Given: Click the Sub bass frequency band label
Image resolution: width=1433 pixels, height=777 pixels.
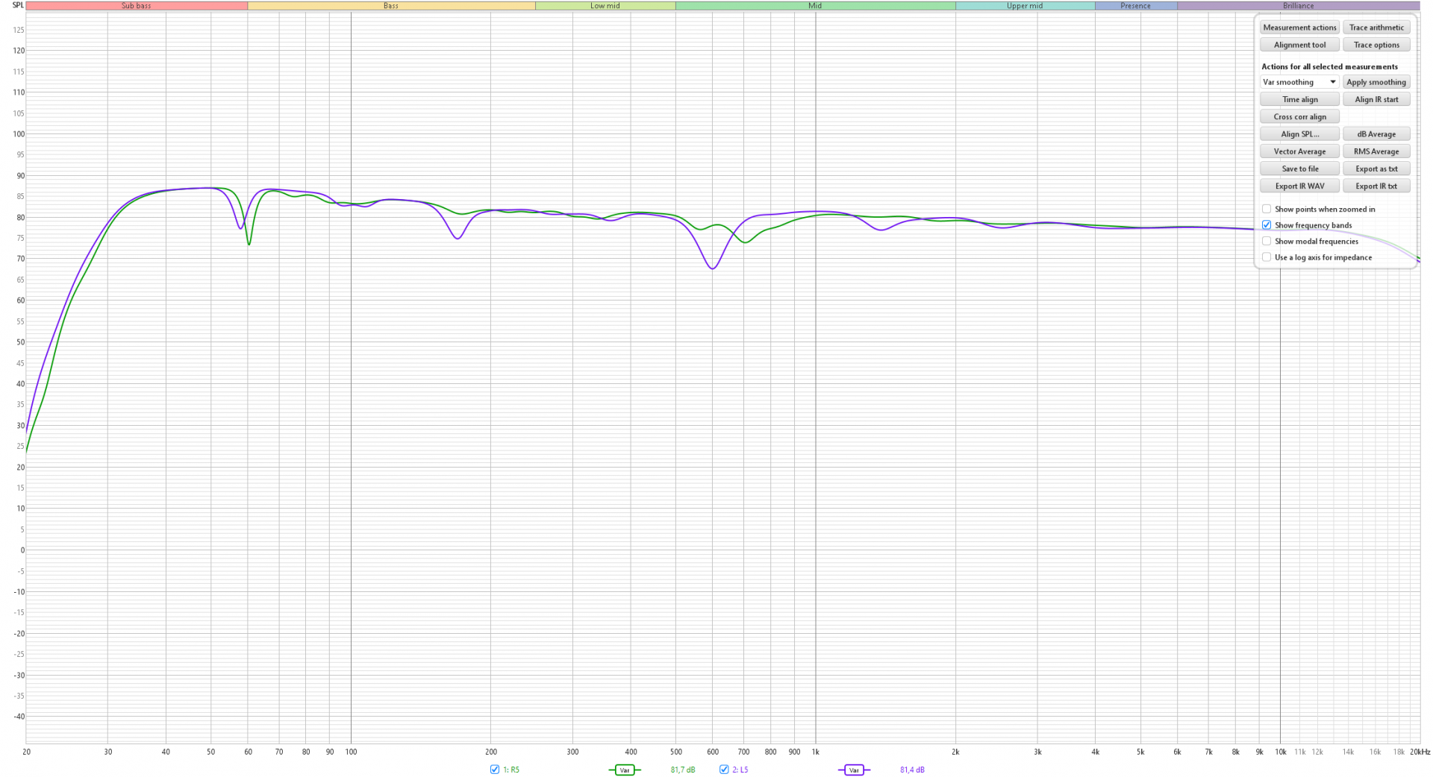Looking at the screenshot, I should coord(137,6).
